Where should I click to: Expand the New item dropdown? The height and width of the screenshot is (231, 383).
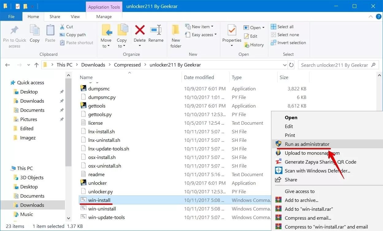(212, 27)
